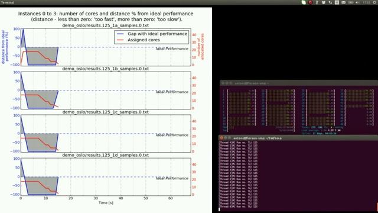Maximize the ~/SW/boxa terminal window
This screenshot has width=378, height=213.
coord(230,138)
